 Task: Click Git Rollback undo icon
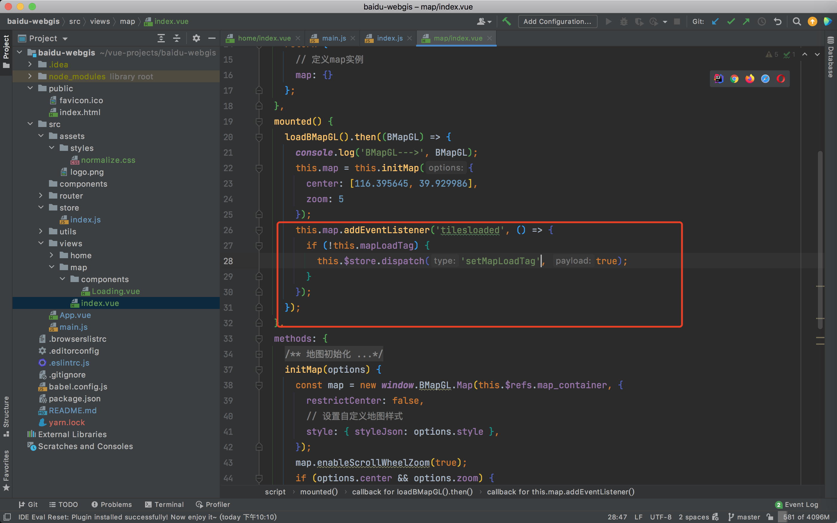(x=777, y=21)
